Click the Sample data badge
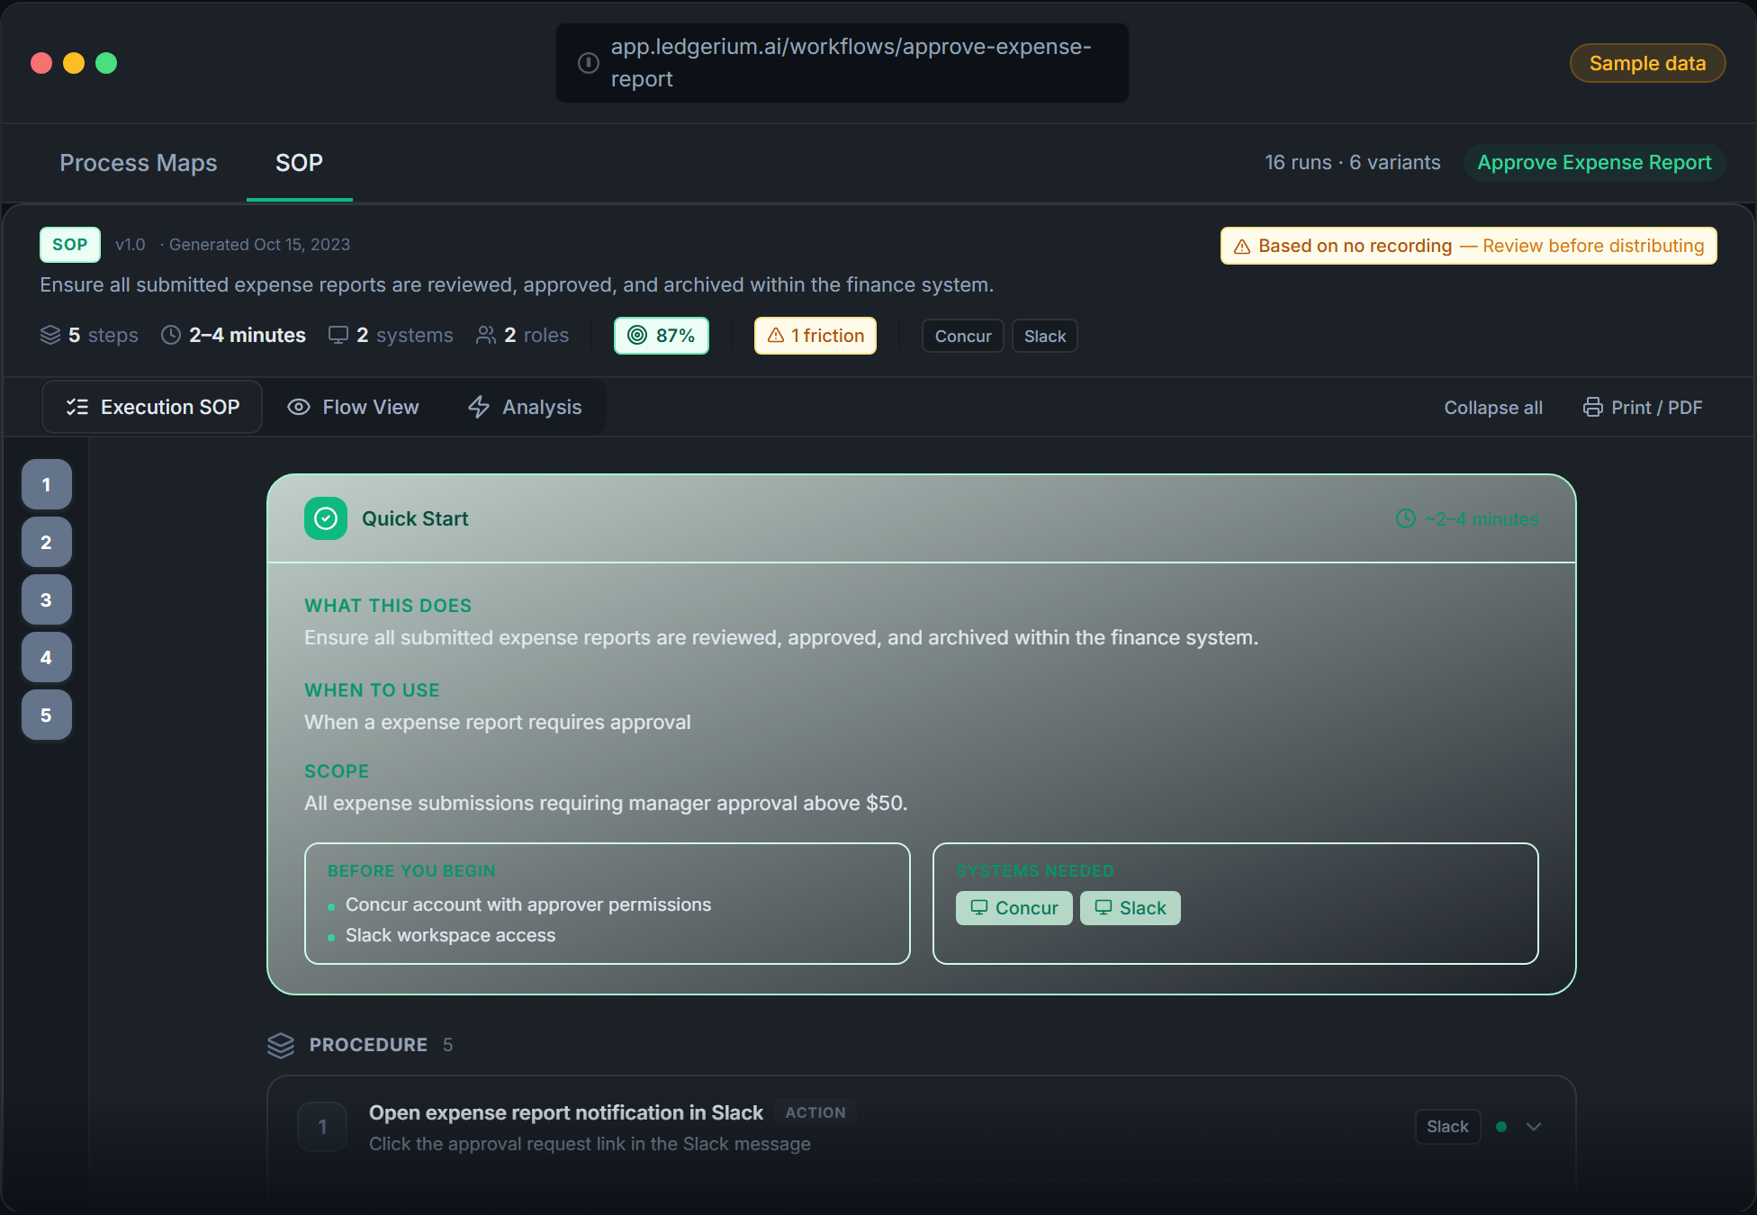 1647,63
